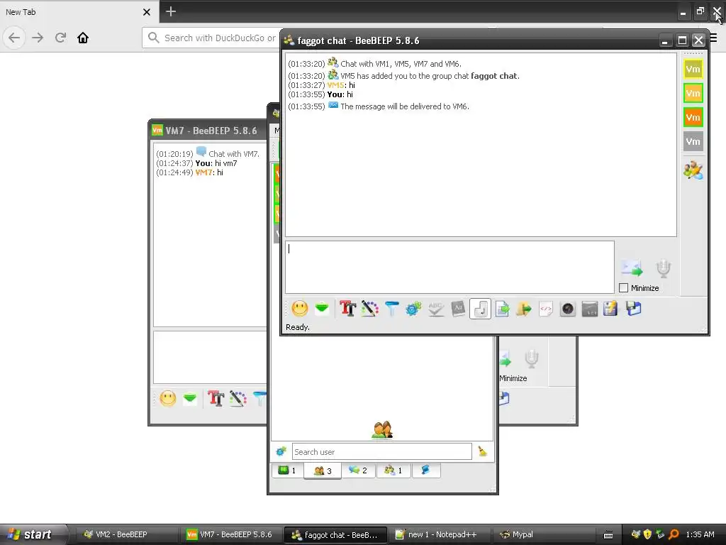Go back in the browser
Image resolution: width=726 pixels, height=545 pixels.
coord(14,38)
